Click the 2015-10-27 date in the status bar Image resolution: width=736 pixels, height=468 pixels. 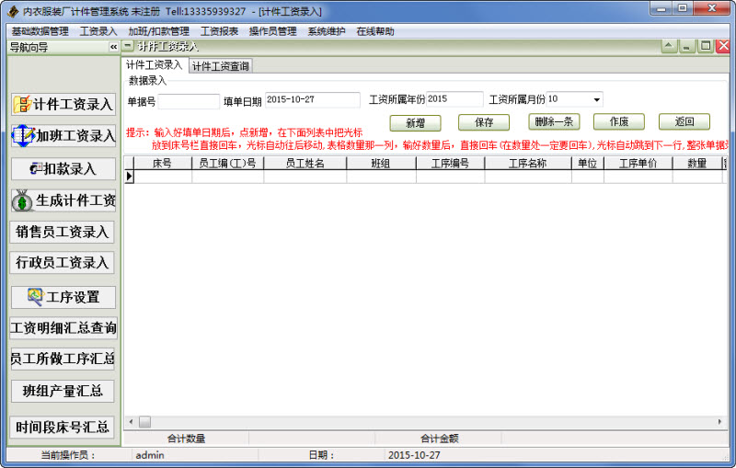pyautogui.click(x=414, y=455)
